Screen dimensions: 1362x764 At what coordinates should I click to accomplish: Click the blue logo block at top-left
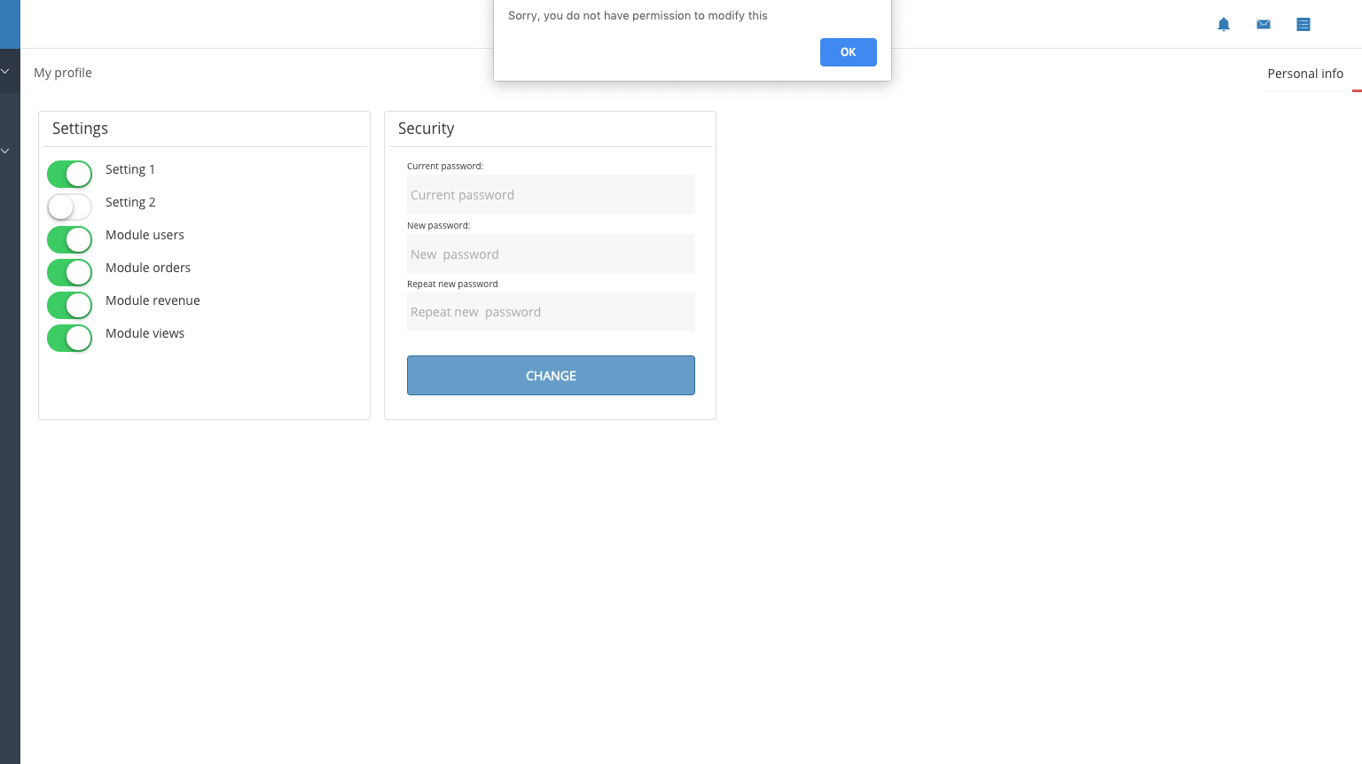pyautogui.click(x=10, y=24)
